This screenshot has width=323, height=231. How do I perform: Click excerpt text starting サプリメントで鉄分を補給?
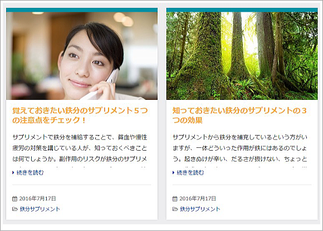80,148
